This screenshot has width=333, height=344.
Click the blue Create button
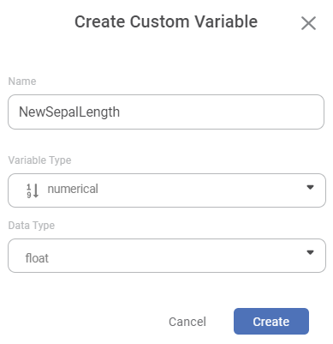[271, 322]
